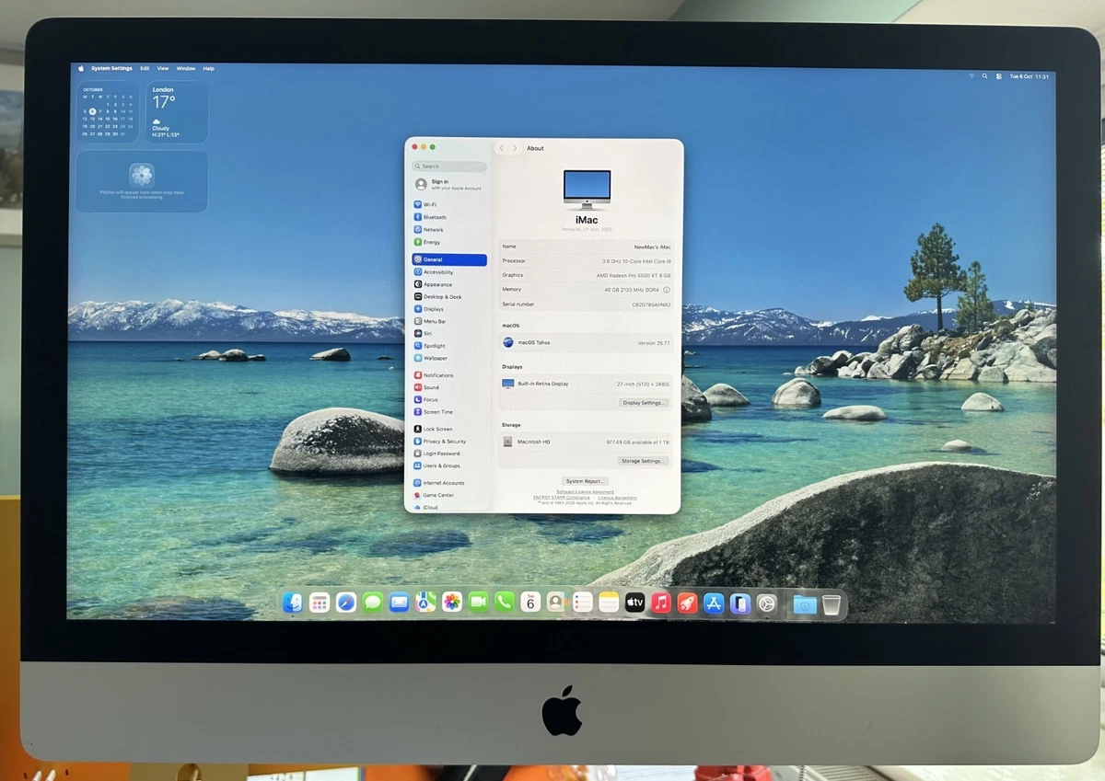Select Desktop & Dock in sidebar

coord(449,297)
